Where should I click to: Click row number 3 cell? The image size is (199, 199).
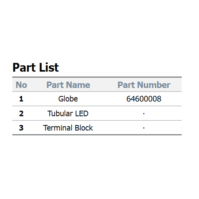(21, 128)
